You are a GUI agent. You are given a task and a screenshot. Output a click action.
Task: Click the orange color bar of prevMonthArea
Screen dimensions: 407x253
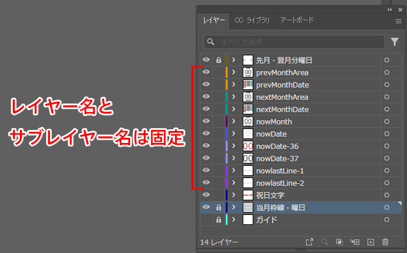(227, 72)
